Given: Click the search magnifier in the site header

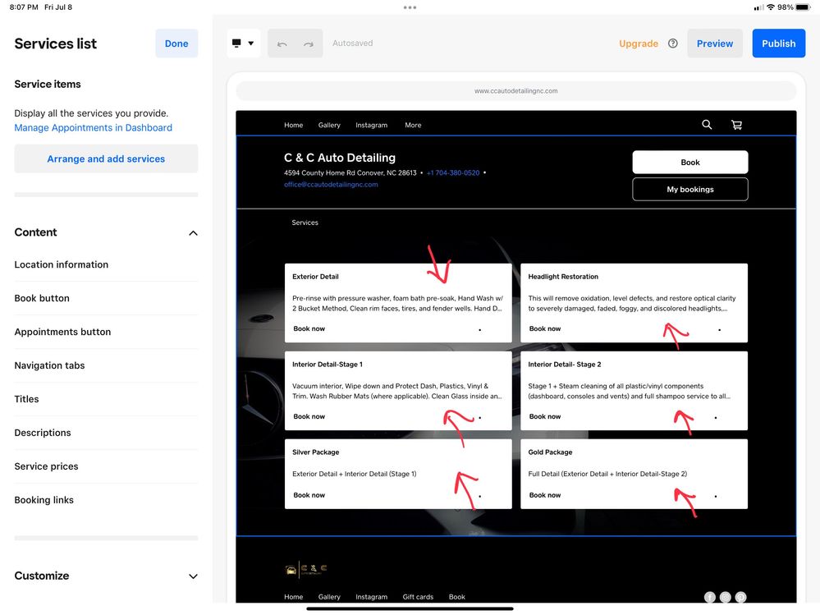Looking at the screenshot, I should (707, 125).
